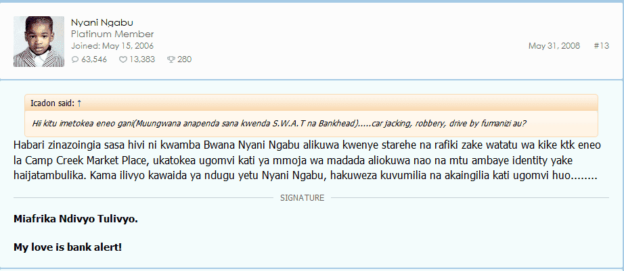The image size is (624, 271).
Task: Click the Platinum Member title
Action: pos(112,34)
